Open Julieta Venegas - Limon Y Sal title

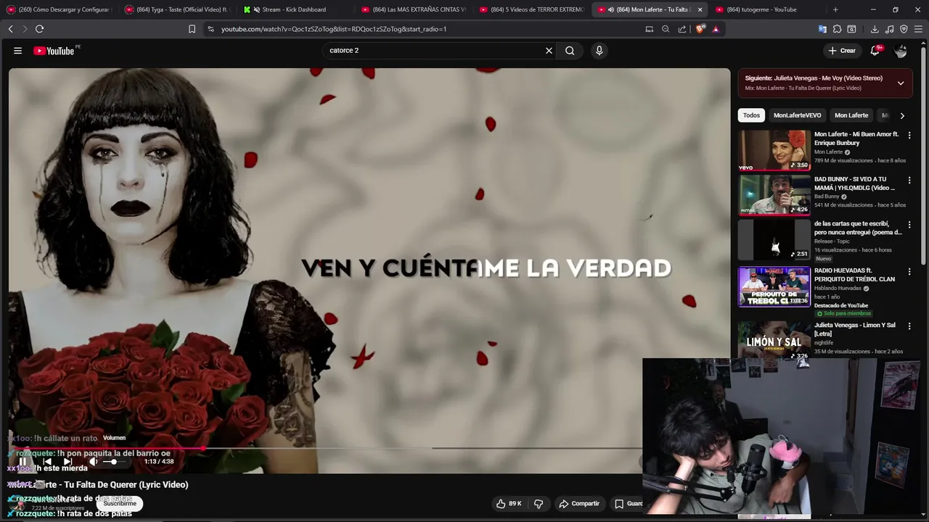[x=854, y=329]
